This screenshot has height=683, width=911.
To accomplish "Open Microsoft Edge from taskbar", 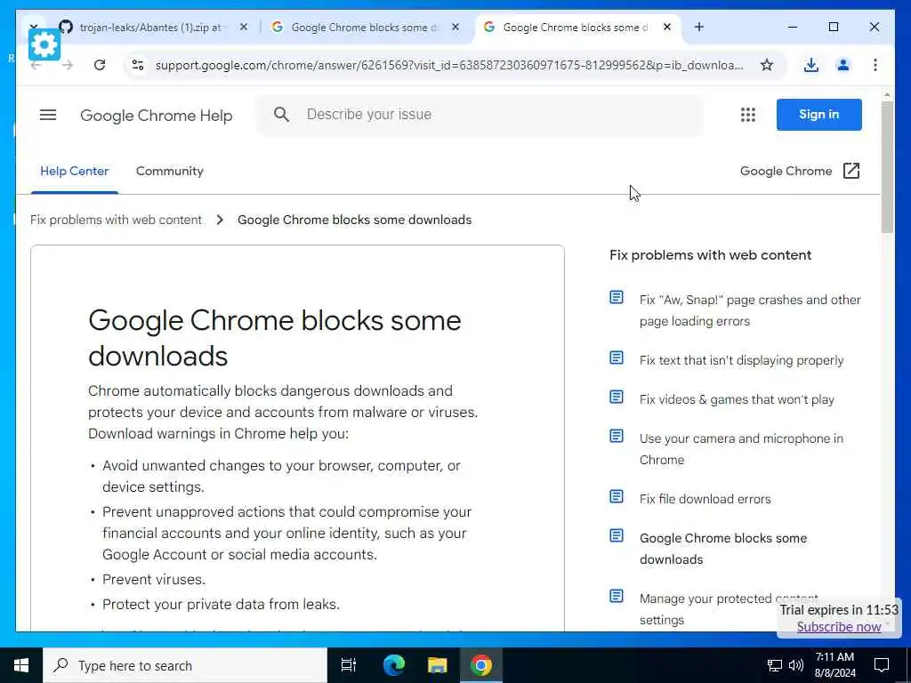I will [x=393, y=665].
